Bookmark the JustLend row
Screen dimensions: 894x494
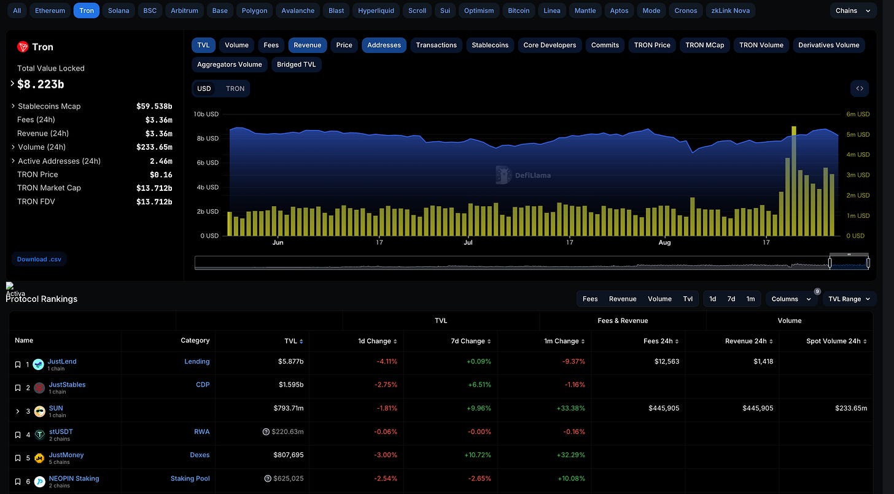[18, 365]
